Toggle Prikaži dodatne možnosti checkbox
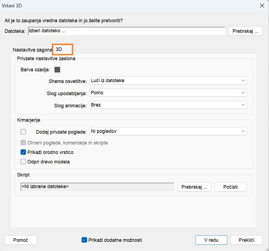Viewport: 269px width, 251px height. tap(84, 240)
